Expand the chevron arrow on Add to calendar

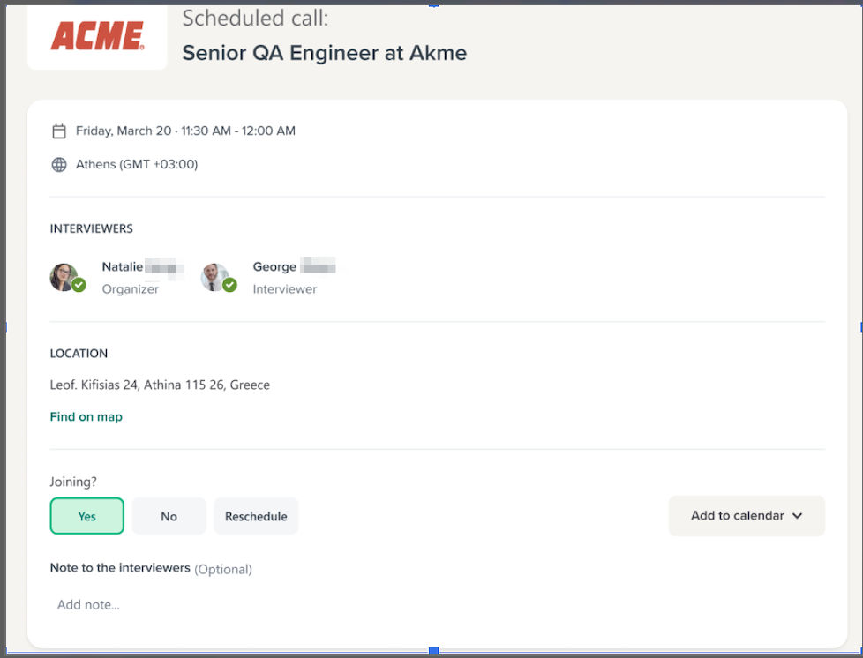point(798,516)
